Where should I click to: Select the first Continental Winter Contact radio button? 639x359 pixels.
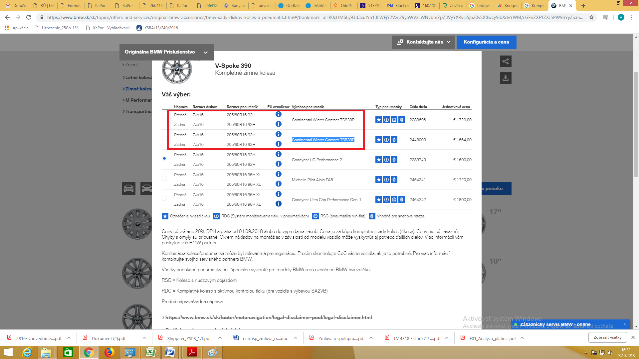pos(164,119)
